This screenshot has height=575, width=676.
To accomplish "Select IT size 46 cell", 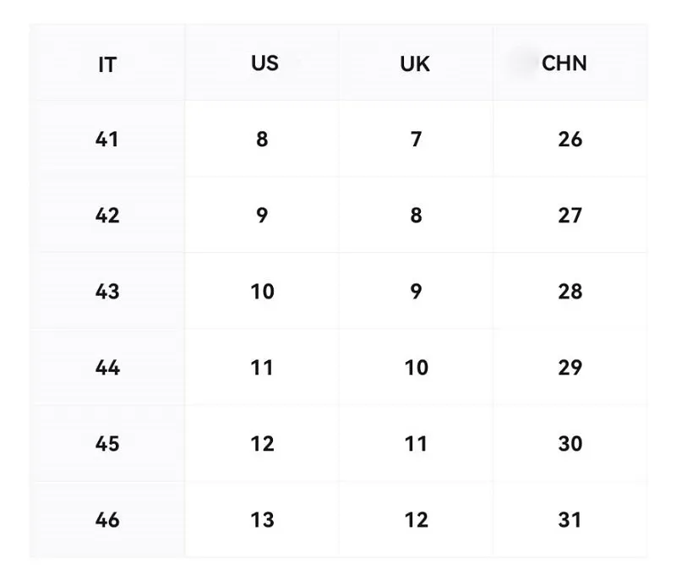I will 107,520.
